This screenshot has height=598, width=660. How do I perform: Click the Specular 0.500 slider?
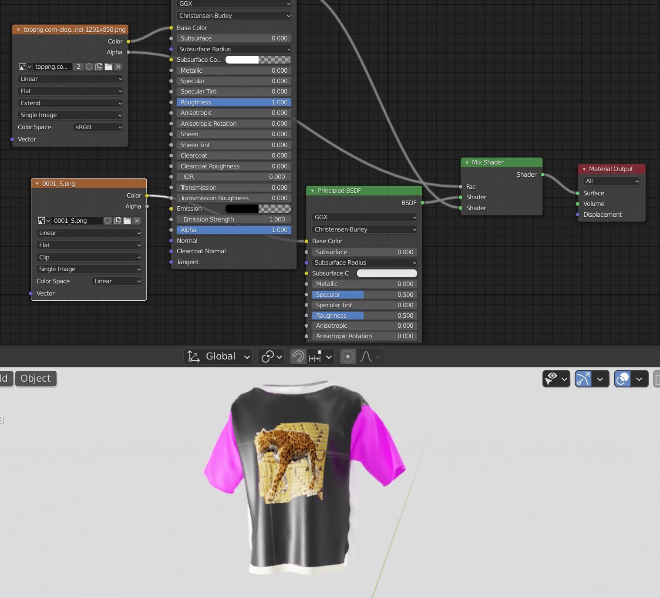point(365,295)
